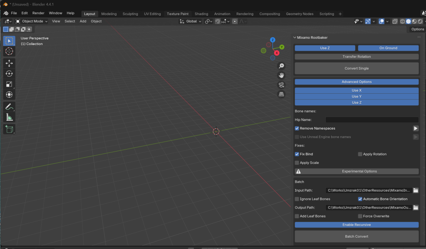Click the Blender logo menu icon
426x249 pixels.
6,13
